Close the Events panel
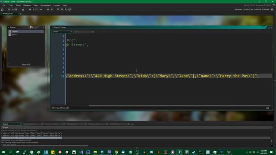The image size is (276, 155). click(x=43, y=27)
